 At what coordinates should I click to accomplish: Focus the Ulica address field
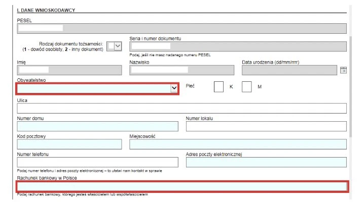tap(181, 108)
